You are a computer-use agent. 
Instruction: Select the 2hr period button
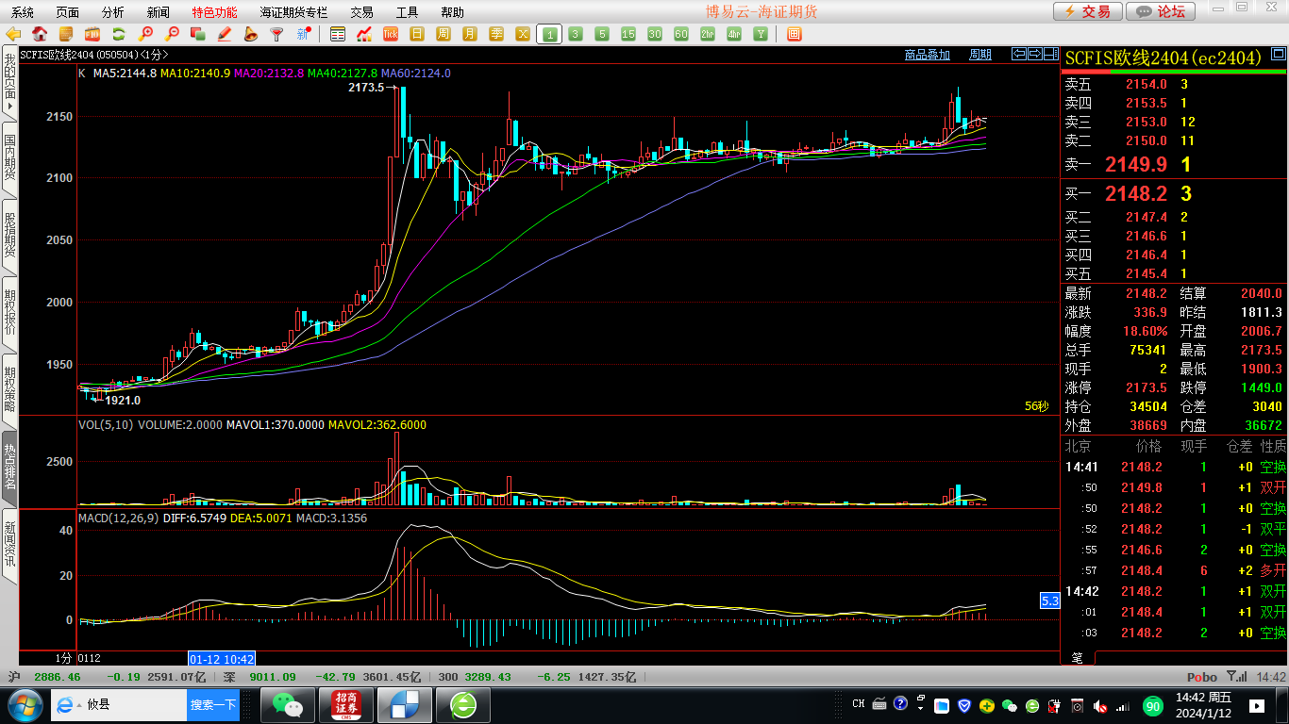click(x=708, y=34)
